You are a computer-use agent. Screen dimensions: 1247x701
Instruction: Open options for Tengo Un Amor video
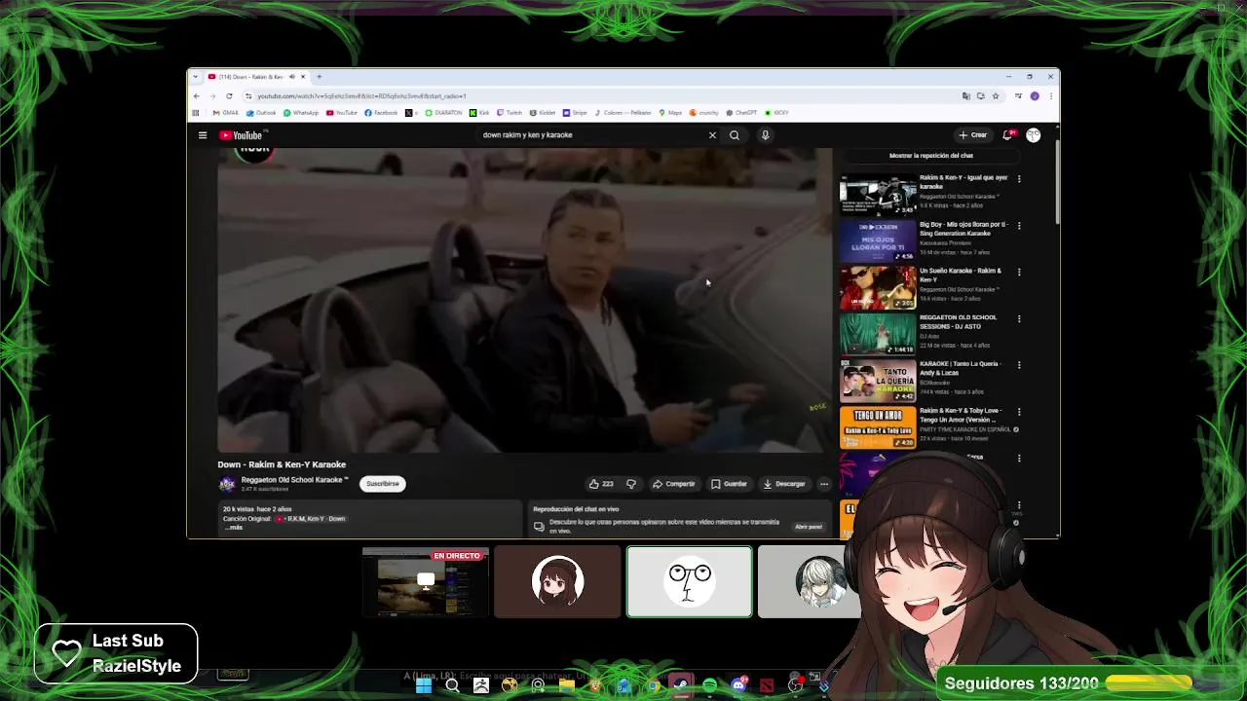pos(1019,412)
